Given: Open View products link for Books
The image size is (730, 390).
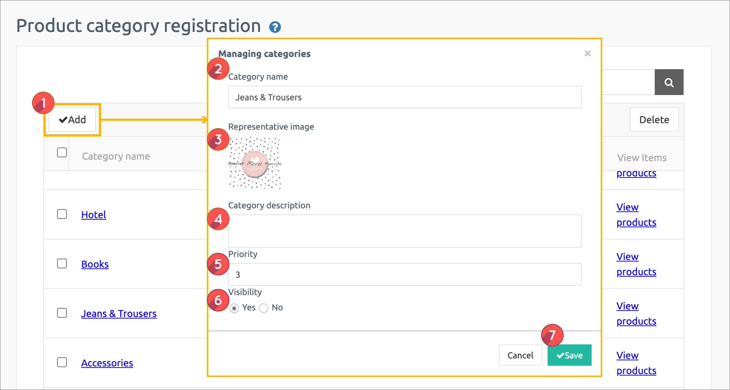Looking at the screenshot, I should (636, 264).
